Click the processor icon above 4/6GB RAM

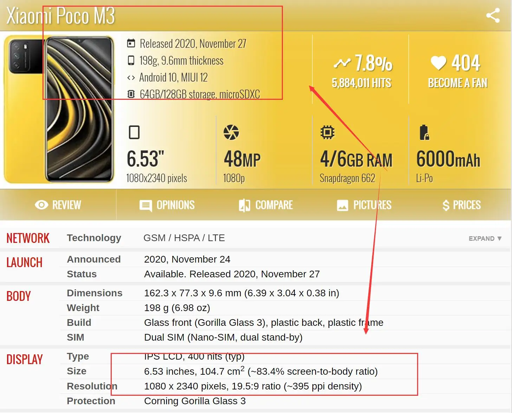click(x=328, y=132)
